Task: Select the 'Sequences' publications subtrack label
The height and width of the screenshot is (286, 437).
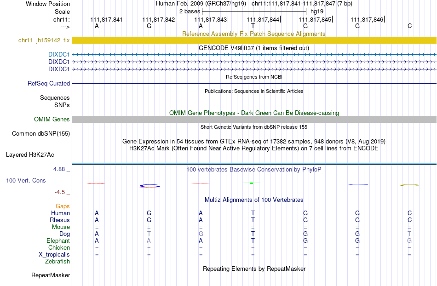Action: pos(55,98)
